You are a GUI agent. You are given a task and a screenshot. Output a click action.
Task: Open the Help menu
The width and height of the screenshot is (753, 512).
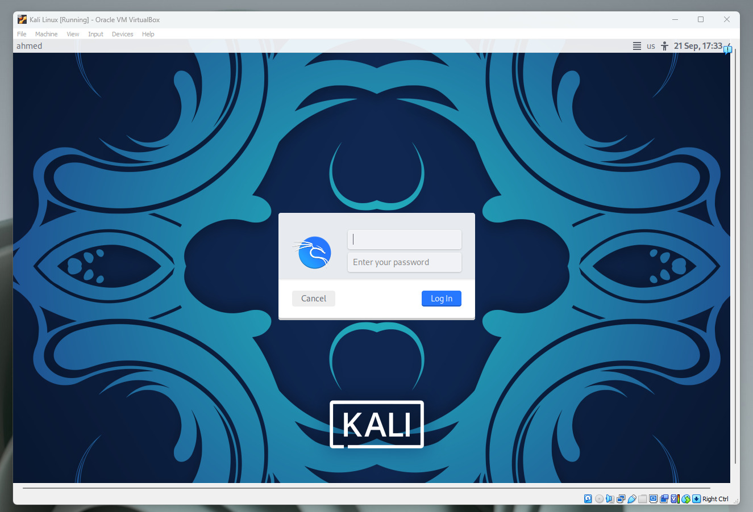(x=148, y=34)
